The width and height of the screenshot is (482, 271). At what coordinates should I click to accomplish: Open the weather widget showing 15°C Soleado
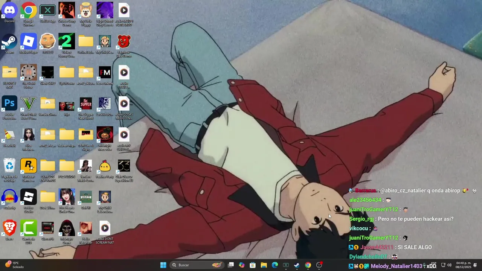point(14,265)
